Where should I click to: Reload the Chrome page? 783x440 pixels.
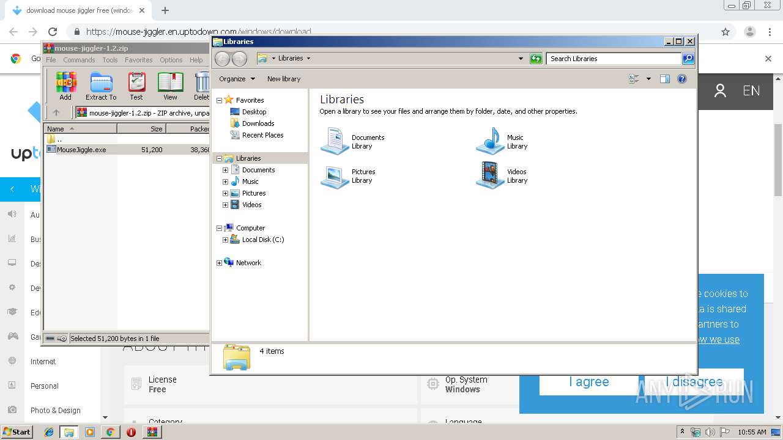pyautogui.click(x=53, y=32)
